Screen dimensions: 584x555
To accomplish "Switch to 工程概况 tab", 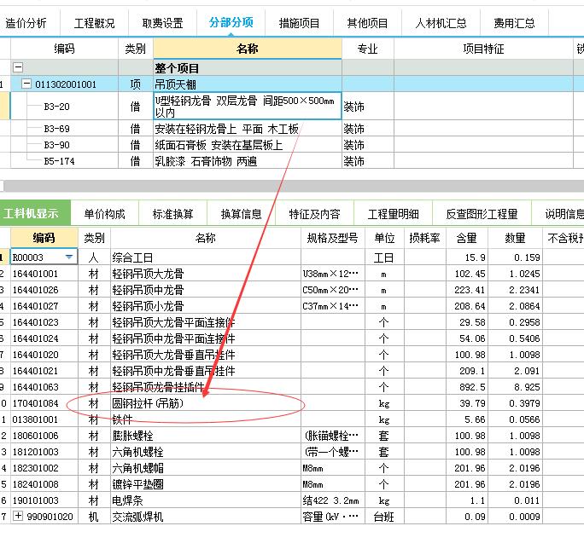I will [94, 23].
